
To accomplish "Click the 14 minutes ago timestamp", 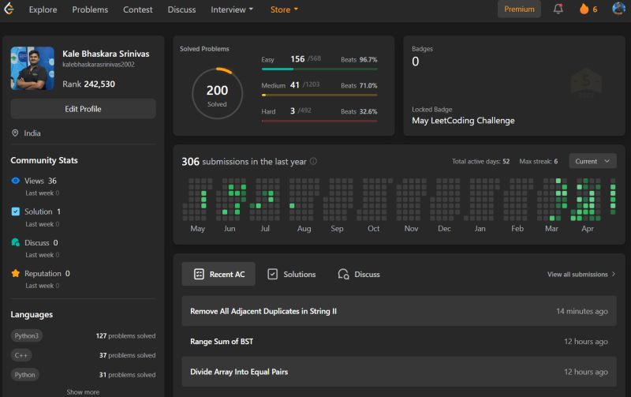I will pos(582,311).
